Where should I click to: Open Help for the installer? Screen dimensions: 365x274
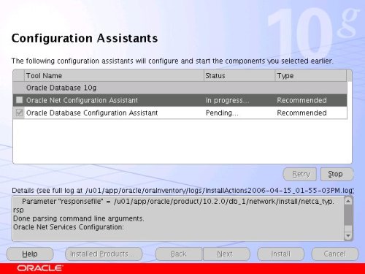tap(30, 254)
